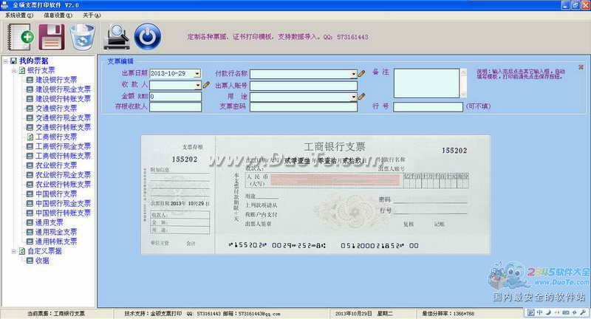Click the IME wrench settings icon

click(x=583, y=312)
